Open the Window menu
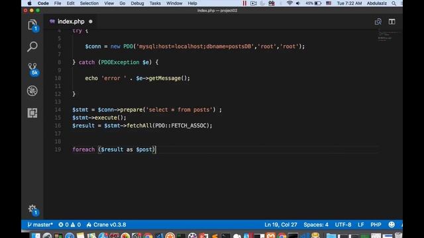 (174, 3)
